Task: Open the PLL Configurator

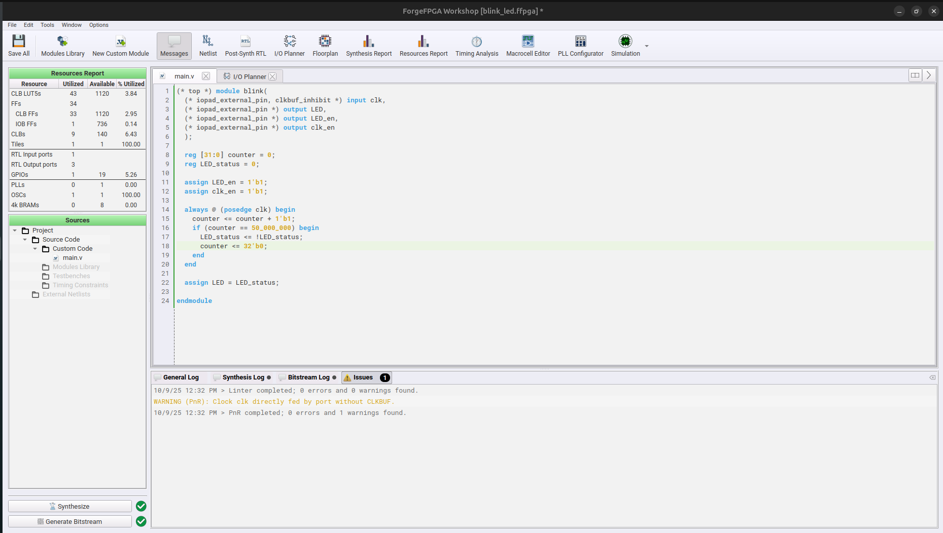Action: point(580,46)
